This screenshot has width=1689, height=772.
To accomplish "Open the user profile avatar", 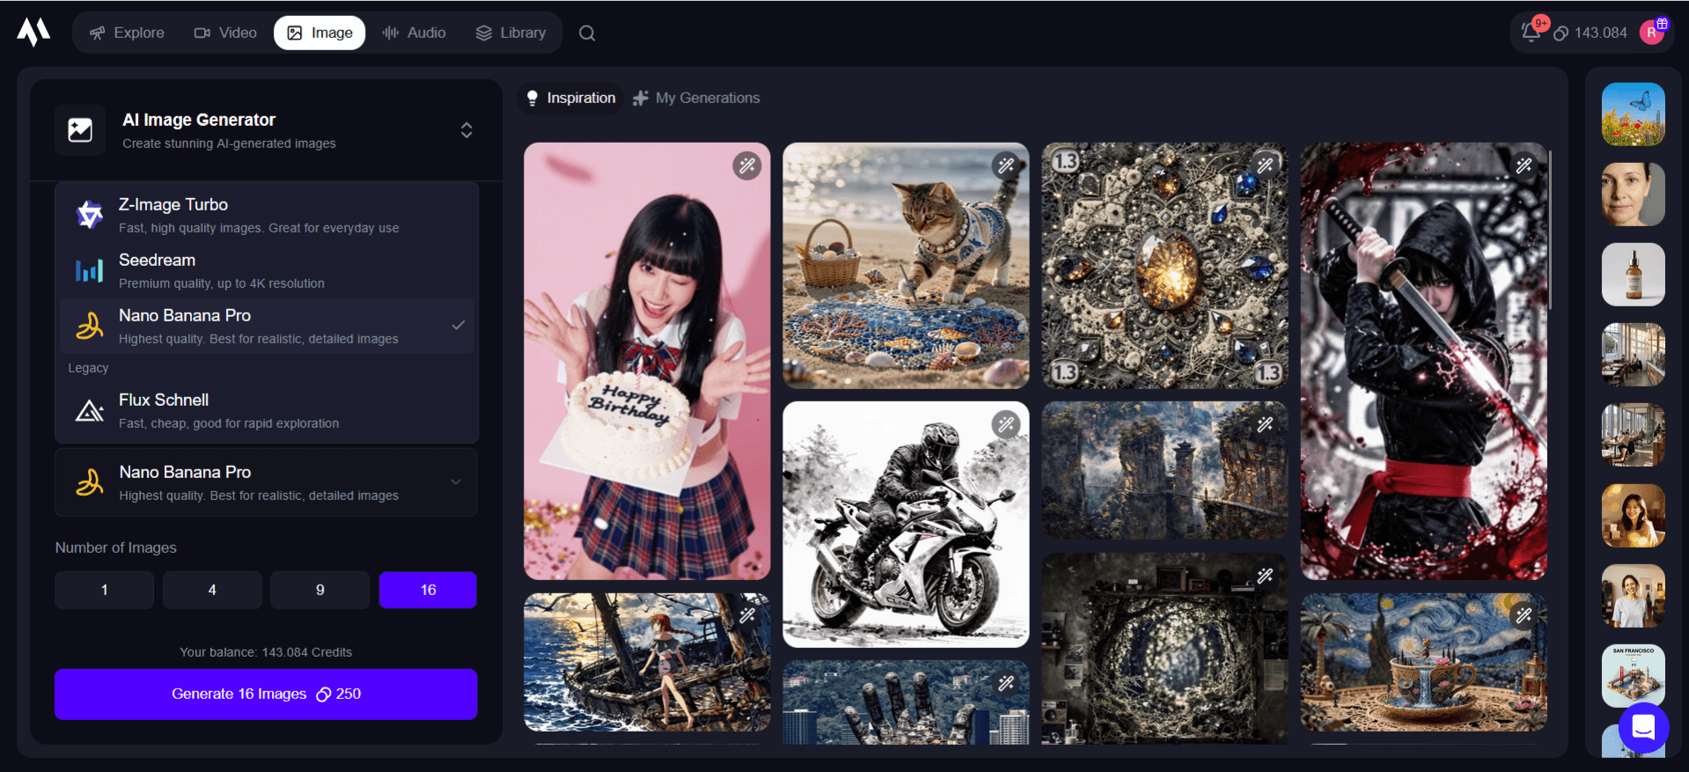I will [1652, 33].
